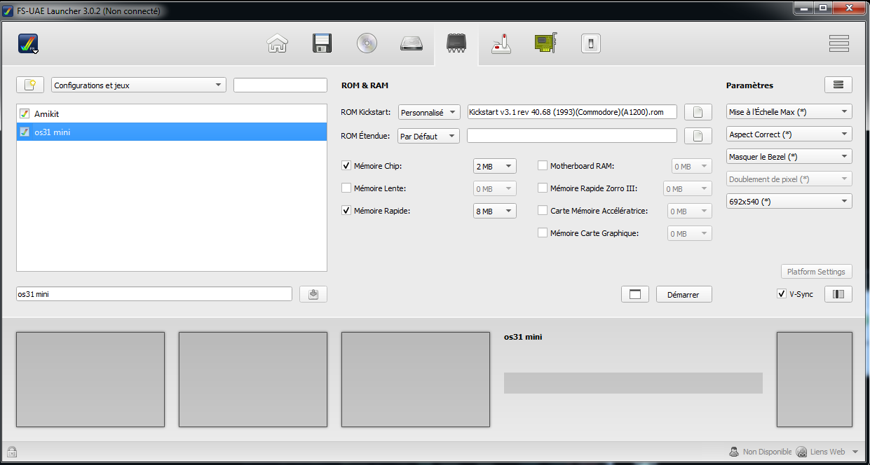
Task: Click the Démarrer button
Action: (x=684, y=295)
